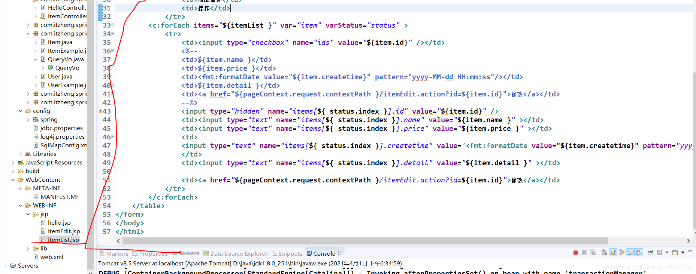Viewport: 696px width, 274px height.
Task: Click the build folder icon
Action: 21,171
